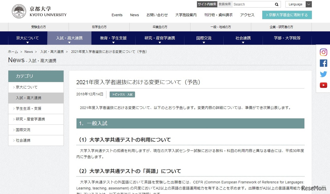Expand the 教育・学生支援 navigation menu
330x194 pixels.
click(113, 38)
